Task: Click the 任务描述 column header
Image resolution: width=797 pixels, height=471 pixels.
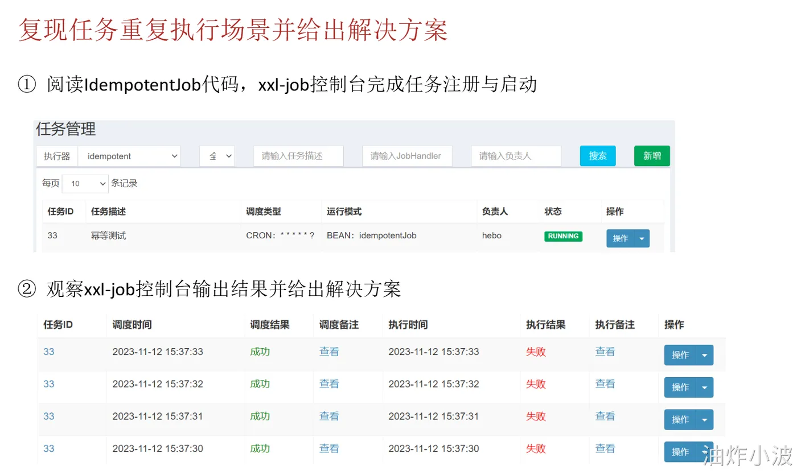Action: (x=108, y=212)
